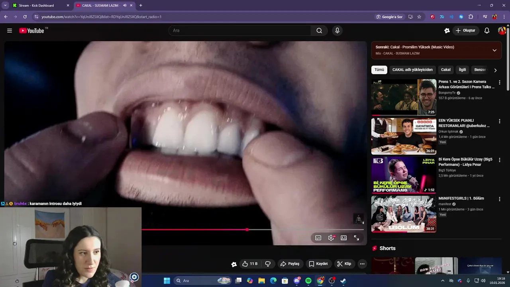Show more filter chips with the right arrow
The height and width of the screenshot is (287, 510).
click(495, 70)
